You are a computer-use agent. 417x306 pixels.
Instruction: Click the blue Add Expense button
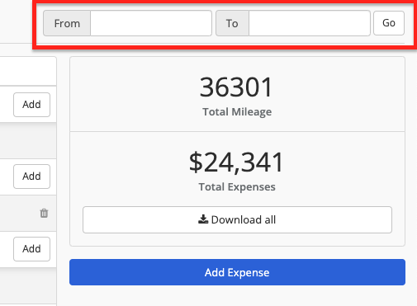237,272
